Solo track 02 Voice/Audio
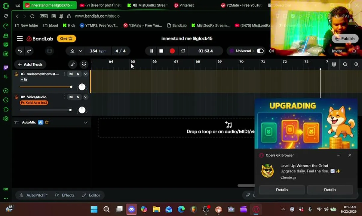 point(78,97)
